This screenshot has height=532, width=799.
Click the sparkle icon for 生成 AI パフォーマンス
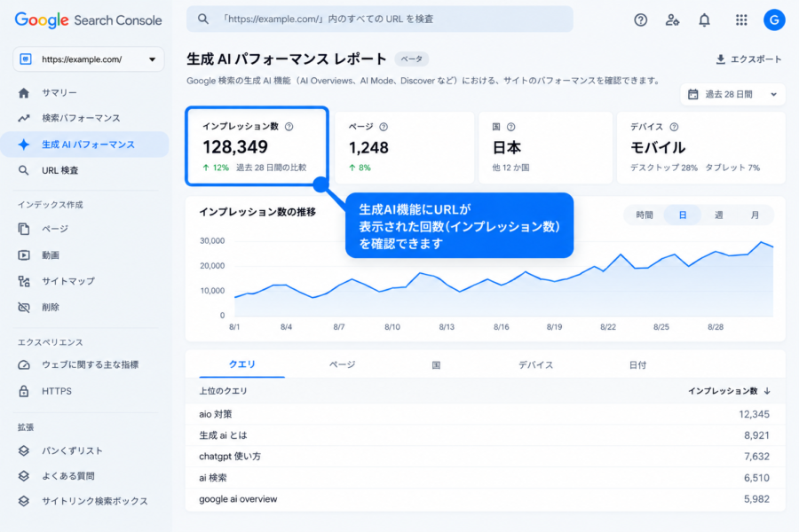click(23, 145)
